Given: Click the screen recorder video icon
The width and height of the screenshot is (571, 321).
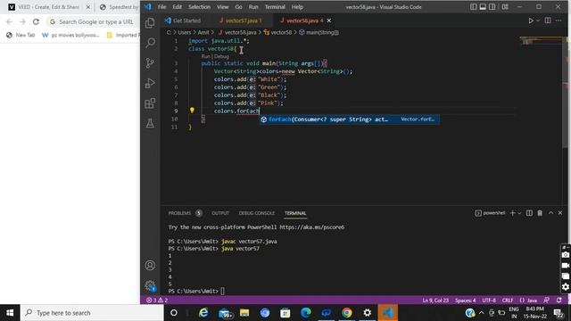Looking at the screenshot, I should pyautogui.click(x=566, y=266).
